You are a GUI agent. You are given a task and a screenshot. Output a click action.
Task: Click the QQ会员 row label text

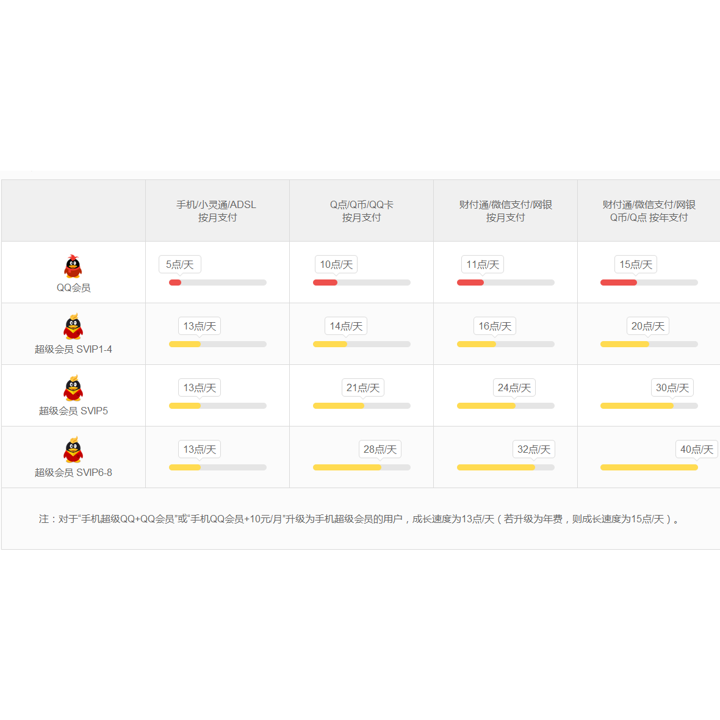coord(73,287)
